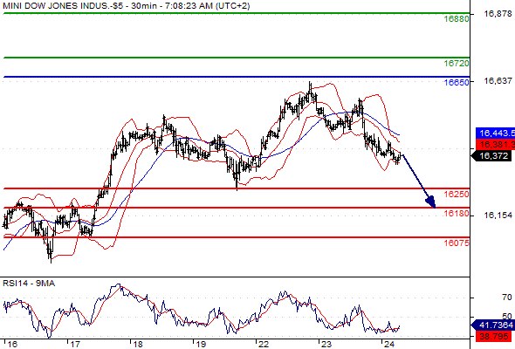Click the black 16,372 last price tag

491,155
